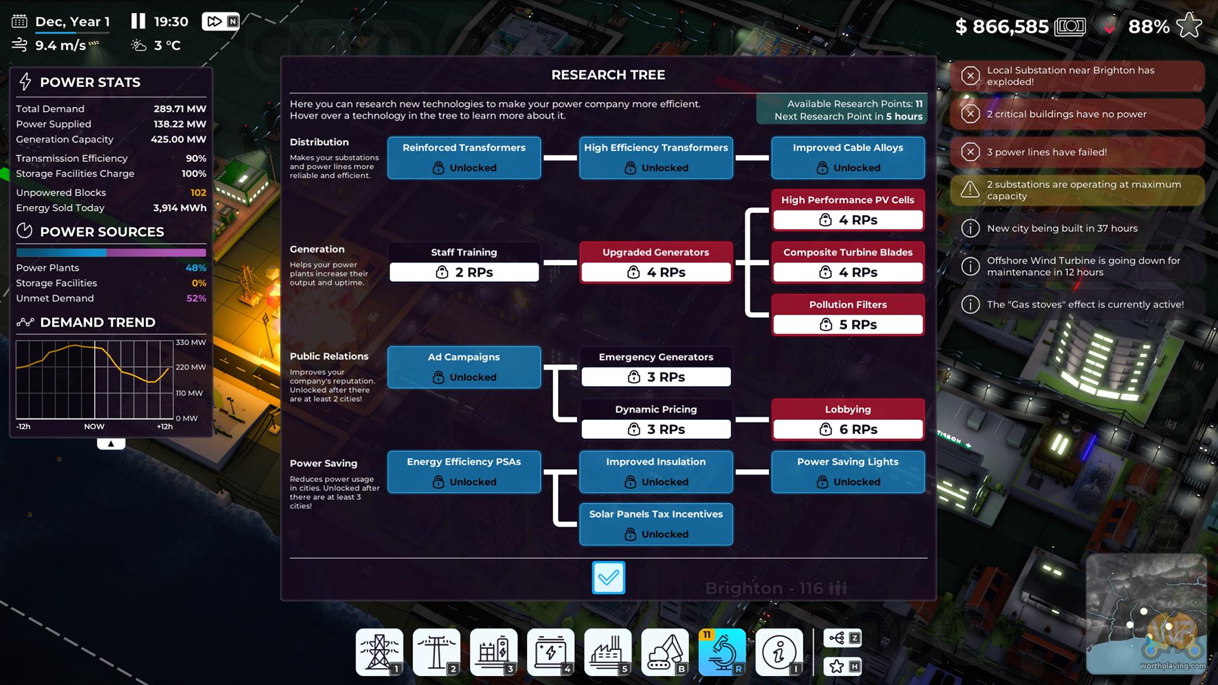Open the information panel icon

tap(778, 651)
